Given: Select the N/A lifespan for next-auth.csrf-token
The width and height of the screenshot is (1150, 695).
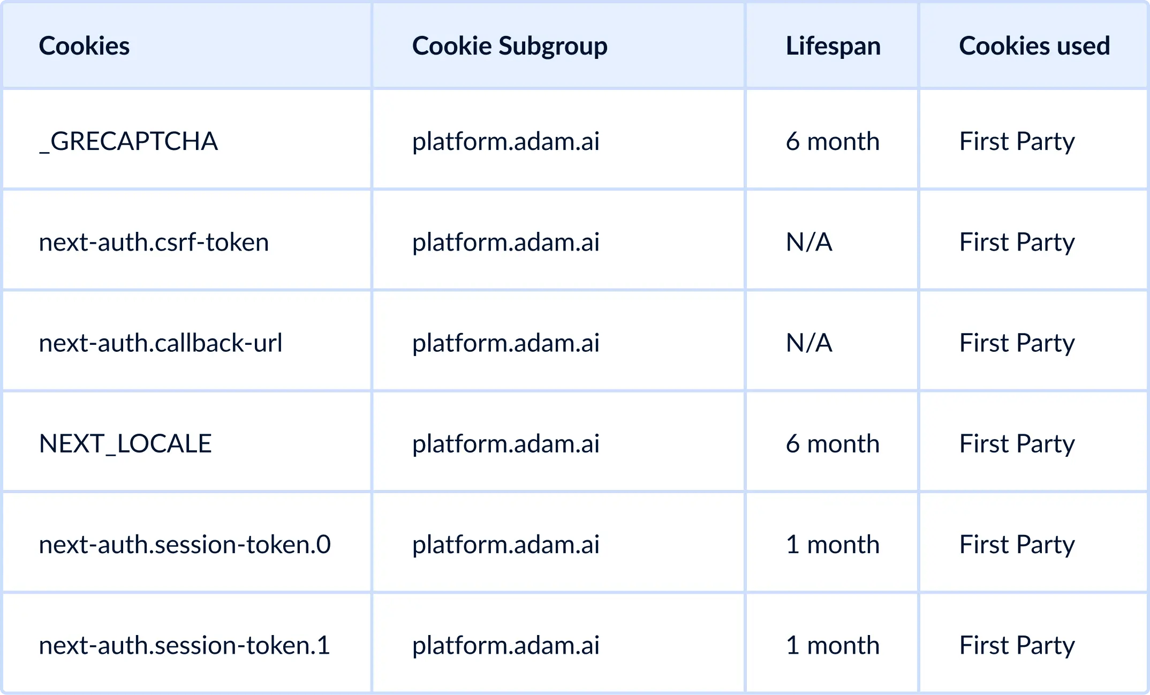Looking at the screenshot, I should (x=809, y=242).
